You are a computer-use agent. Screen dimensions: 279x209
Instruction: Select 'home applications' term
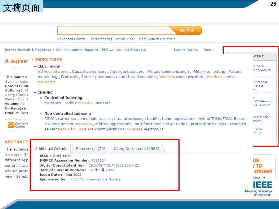tap(179, 119)
